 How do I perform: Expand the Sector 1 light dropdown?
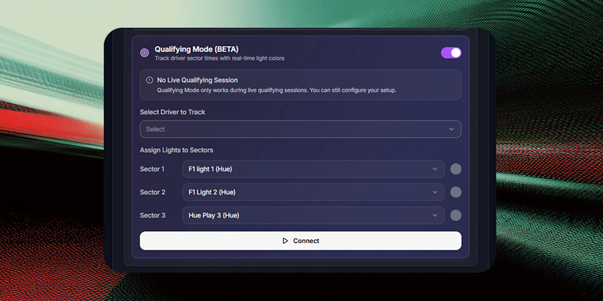coord(314,169)
